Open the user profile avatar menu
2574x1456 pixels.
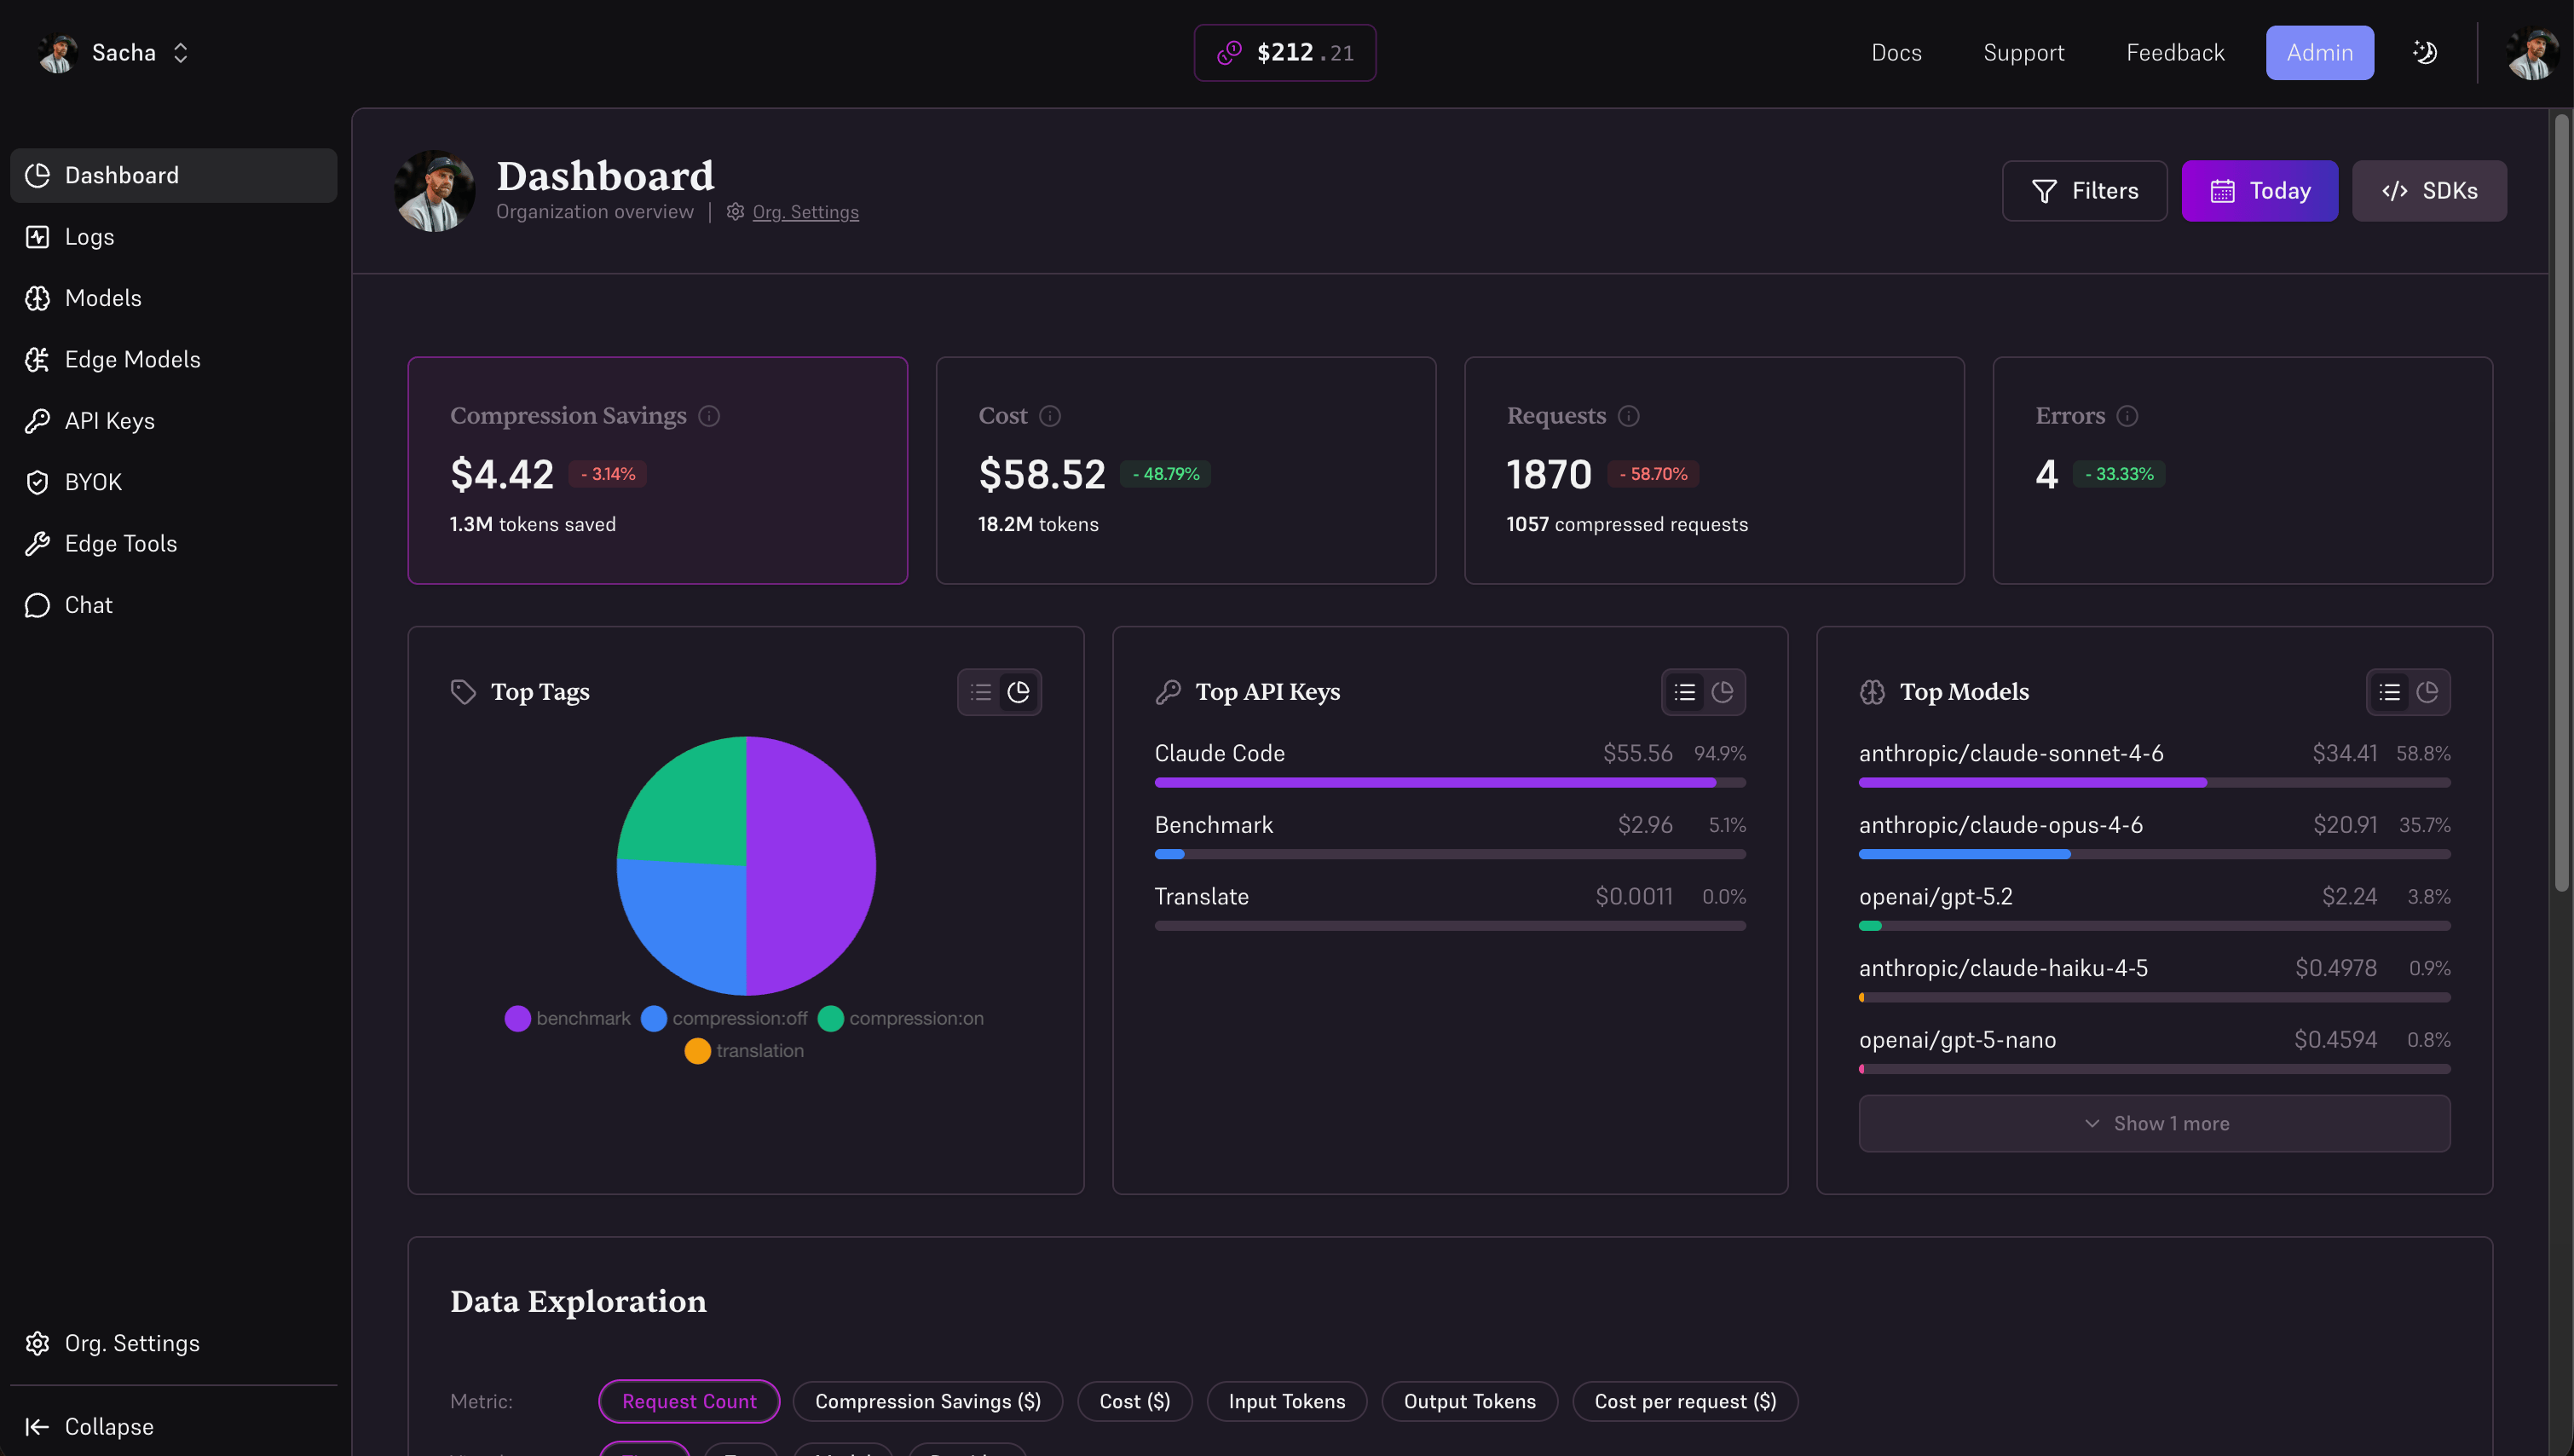[2531, 53]
